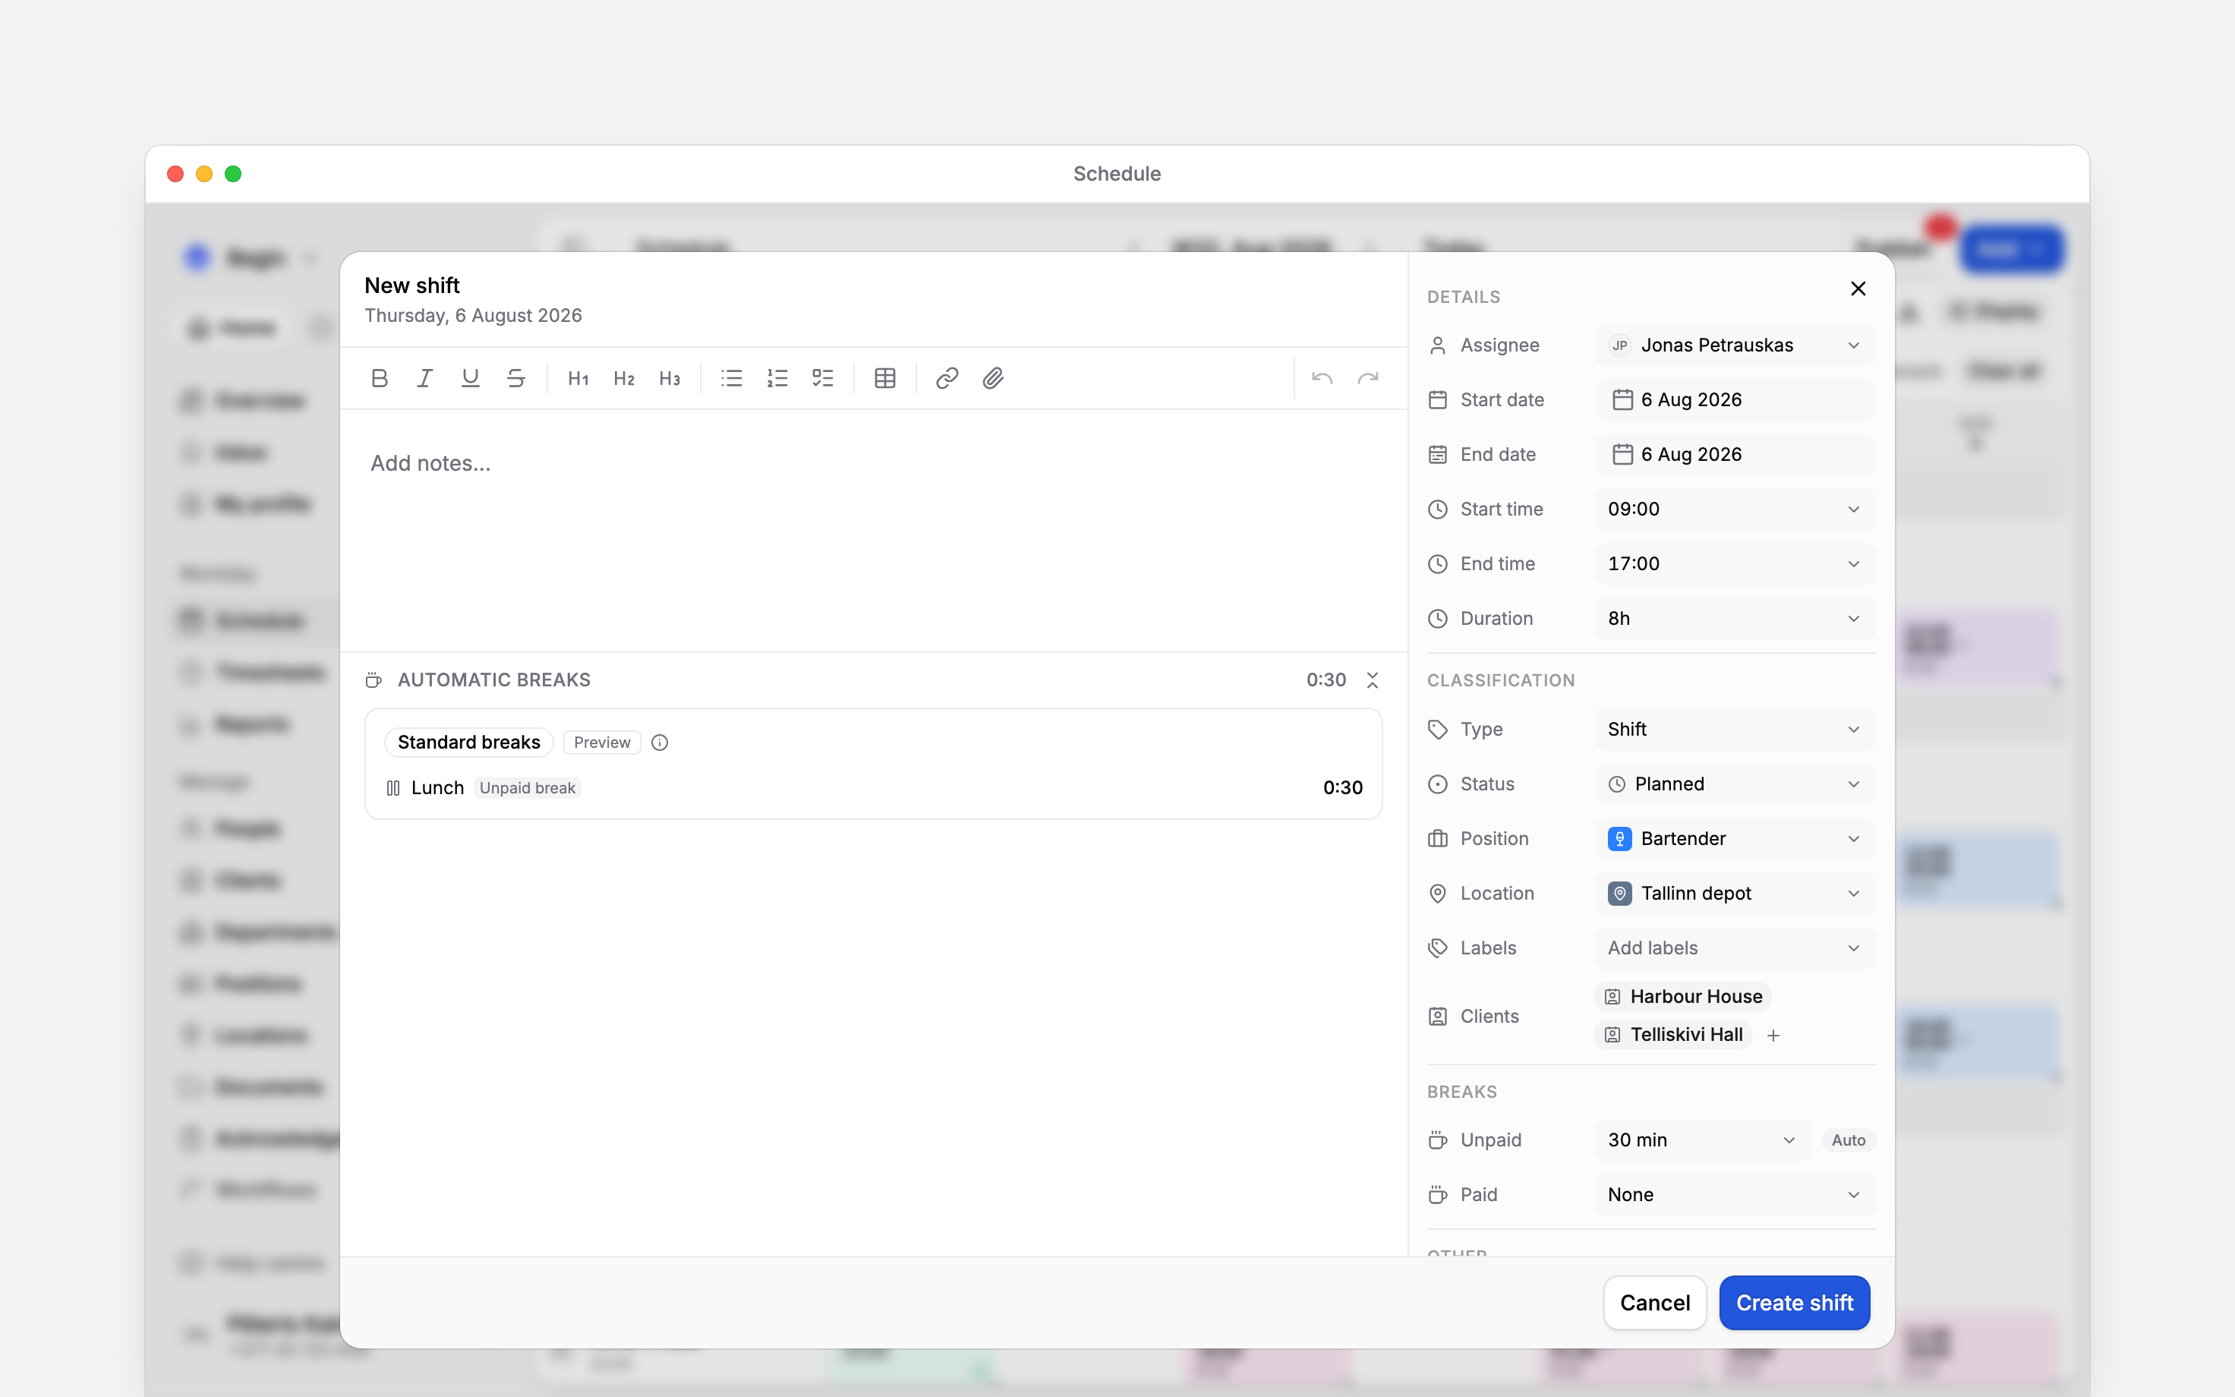Screen dimensions: 2235x1397
Task: Toggle italic text formatting
Action: [425, 378]
